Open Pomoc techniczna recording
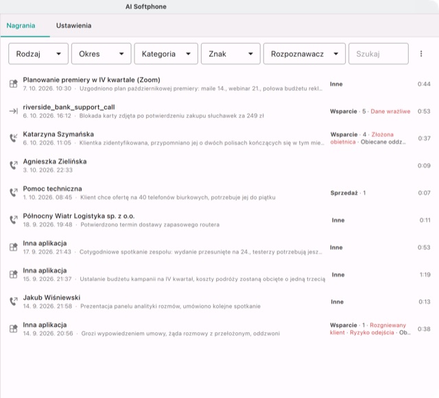Image resolution: width=439 pixels, height=398 pixels. pyautogui.click(x=52, y=189)
